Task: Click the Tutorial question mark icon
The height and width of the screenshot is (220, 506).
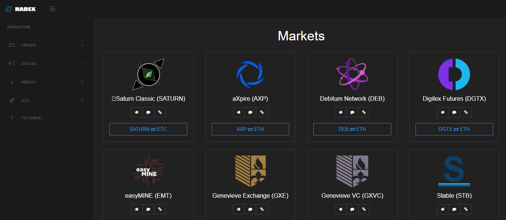Action: click(x=12, y=118)
